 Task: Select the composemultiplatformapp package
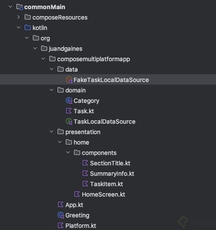(x=90, y=59)
